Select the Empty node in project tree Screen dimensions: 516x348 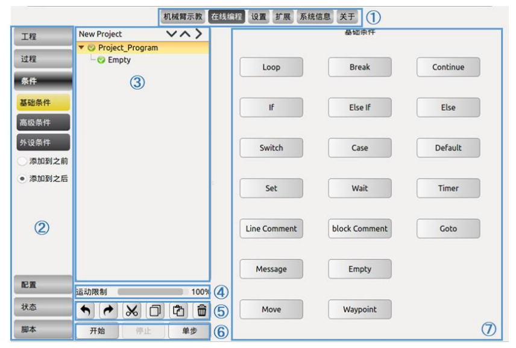click(x=119, y=60)
